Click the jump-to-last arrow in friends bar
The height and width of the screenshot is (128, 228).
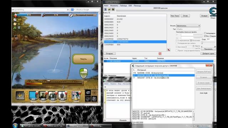click(69, 100)
